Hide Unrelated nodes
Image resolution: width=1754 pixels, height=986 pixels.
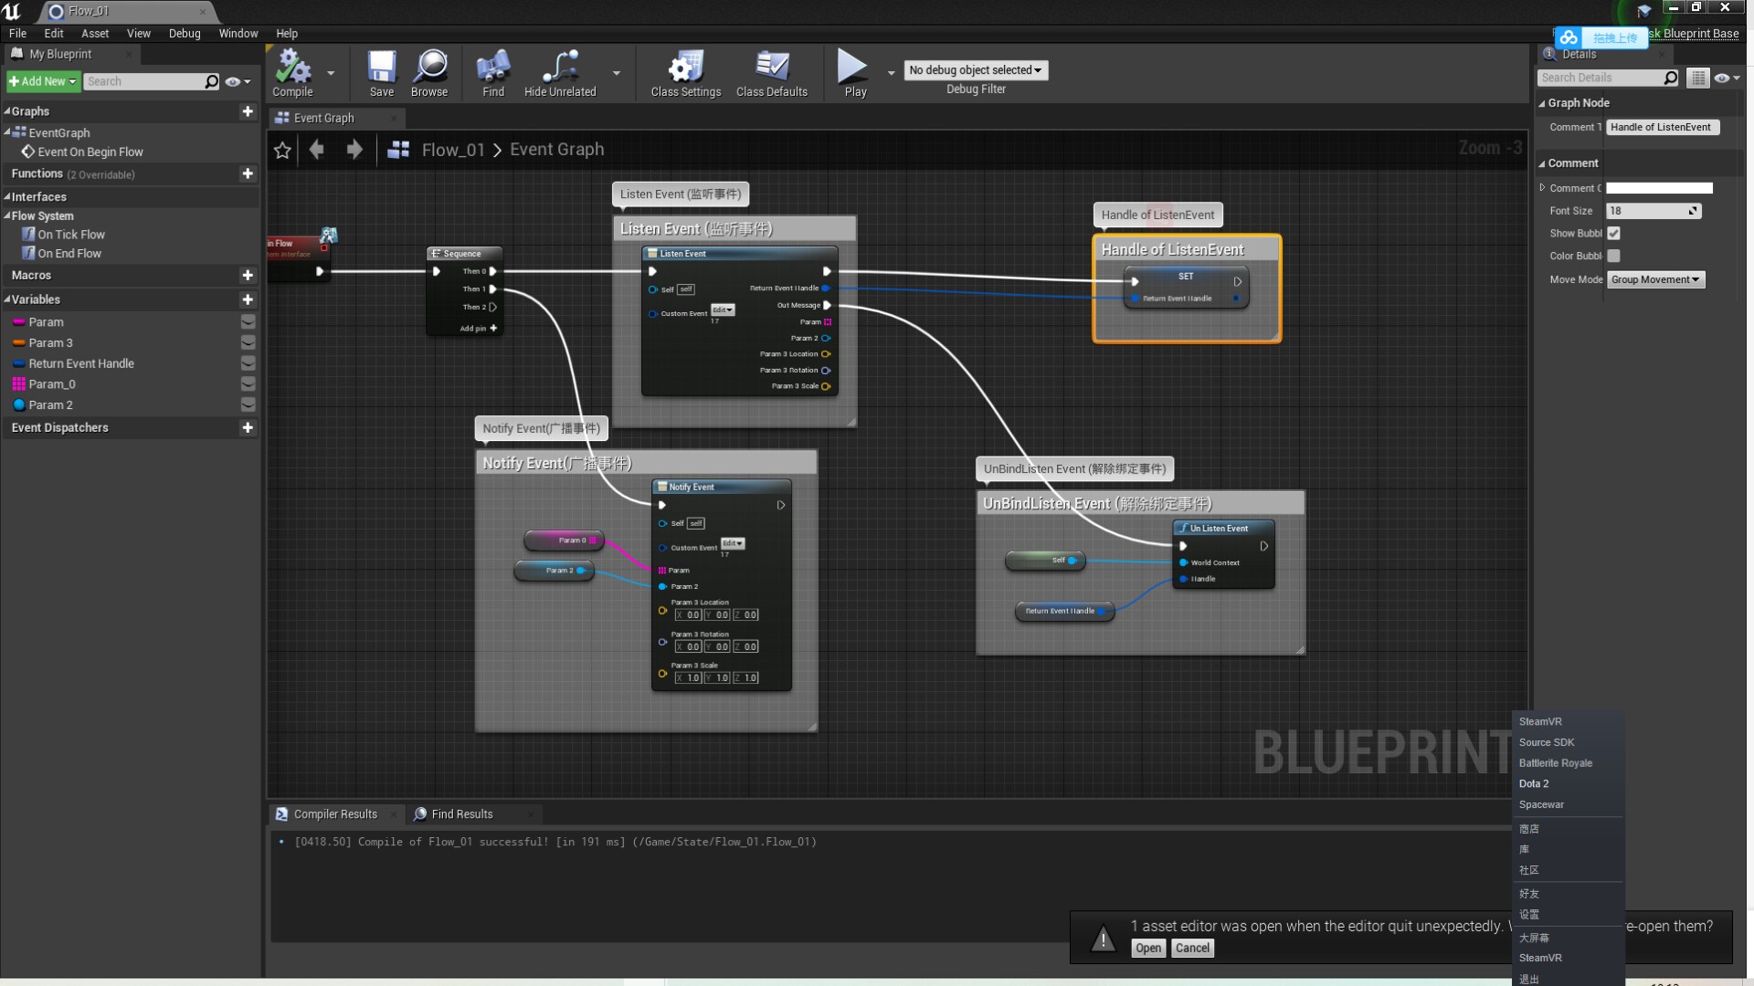[x=559, y=73]
